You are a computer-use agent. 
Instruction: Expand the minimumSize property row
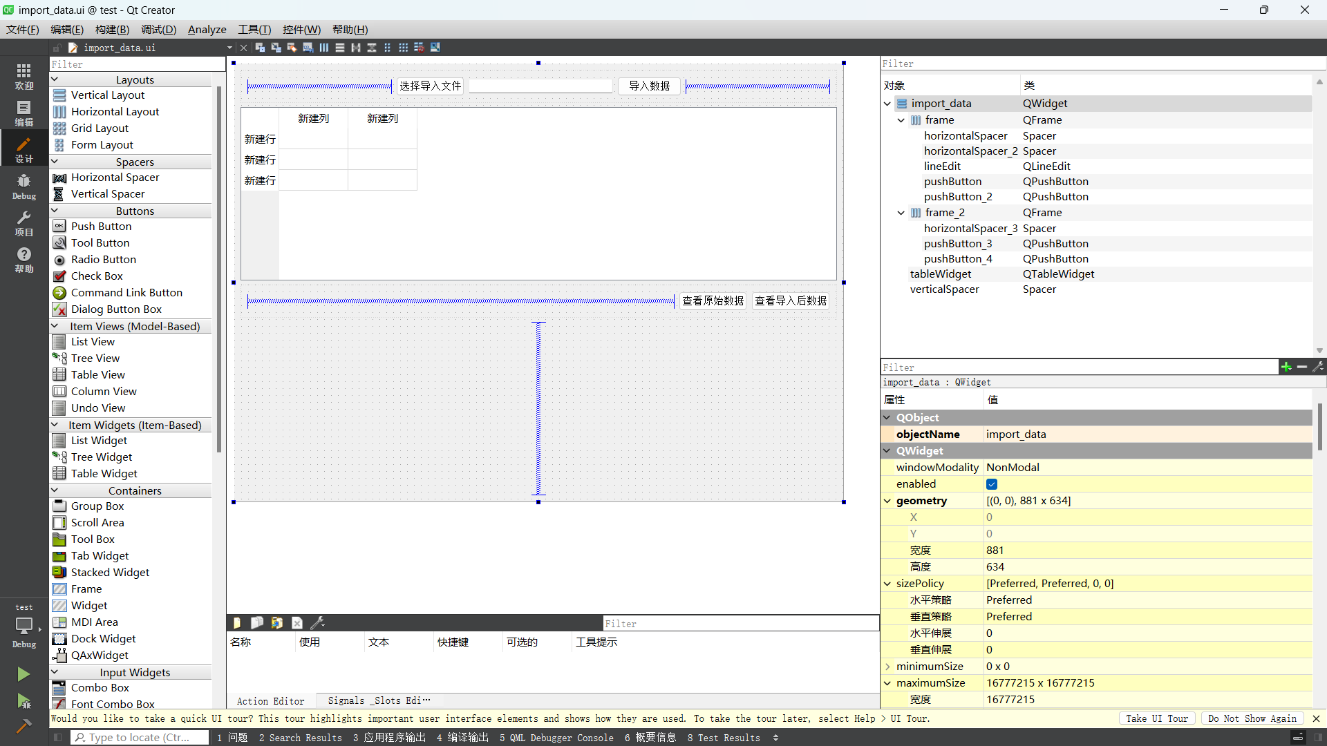pyautogui.click(x=889, y=666)
